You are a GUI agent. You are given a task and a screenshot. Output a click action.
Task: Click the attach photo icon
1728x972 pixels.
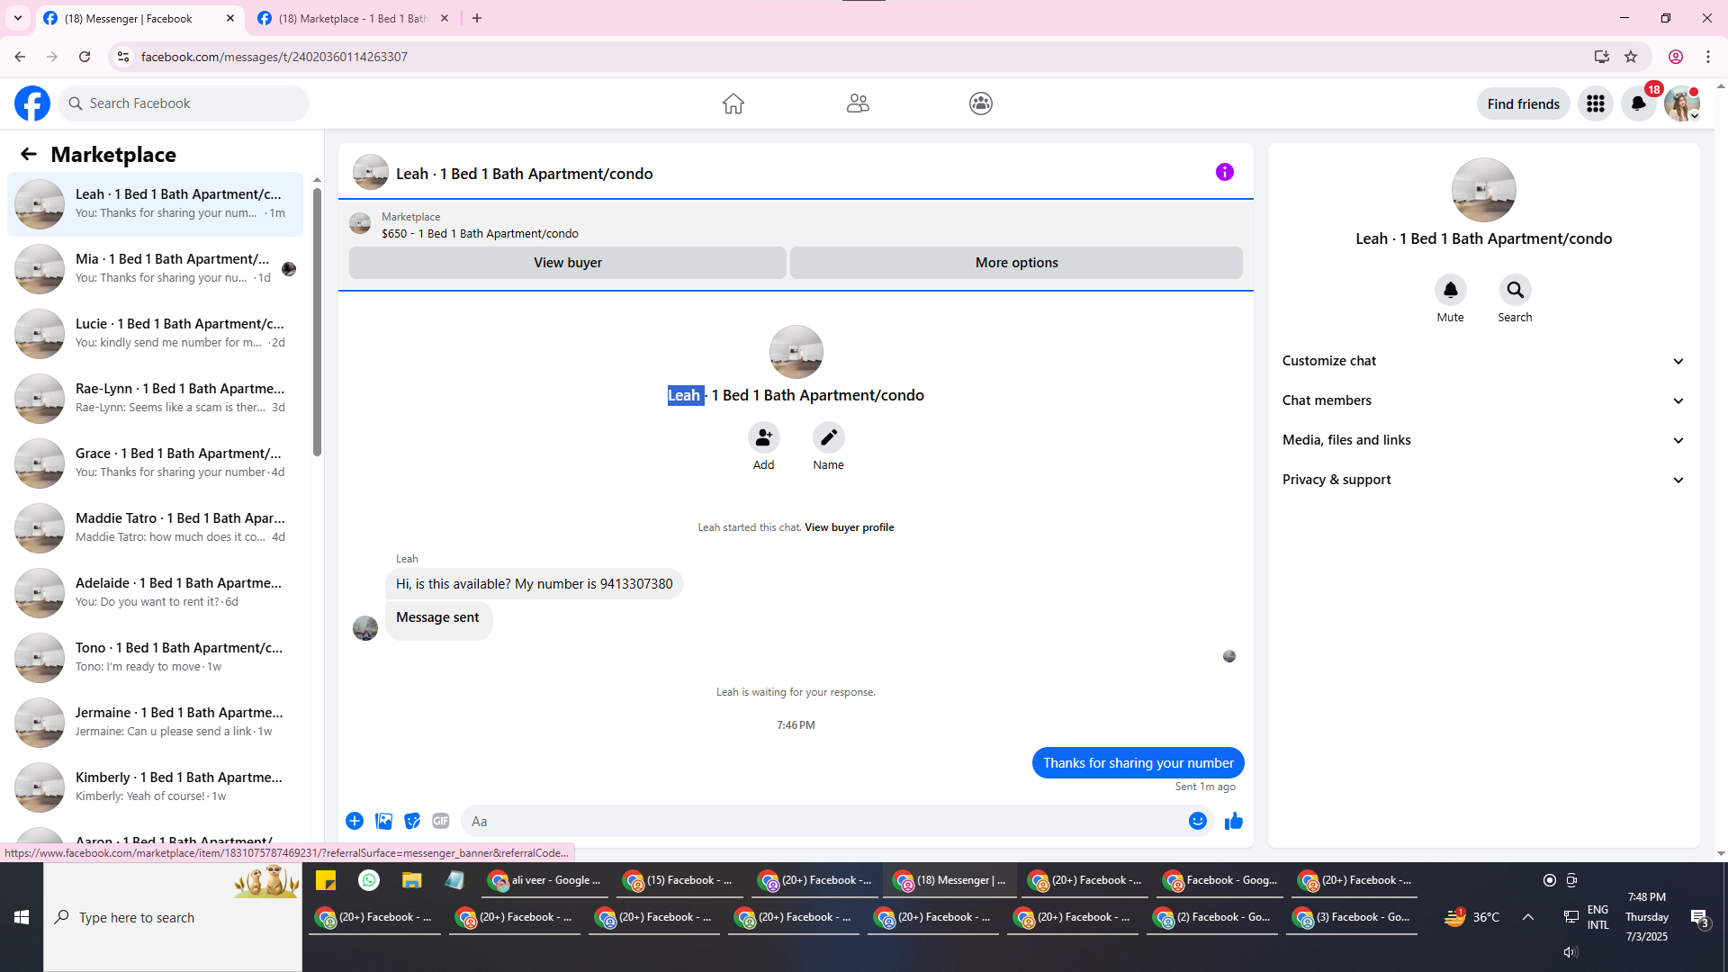[x=383, y=821]
